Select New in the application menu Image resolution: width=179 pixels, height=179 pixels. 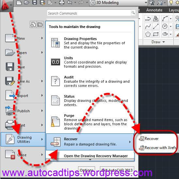[x=23, y=38]
